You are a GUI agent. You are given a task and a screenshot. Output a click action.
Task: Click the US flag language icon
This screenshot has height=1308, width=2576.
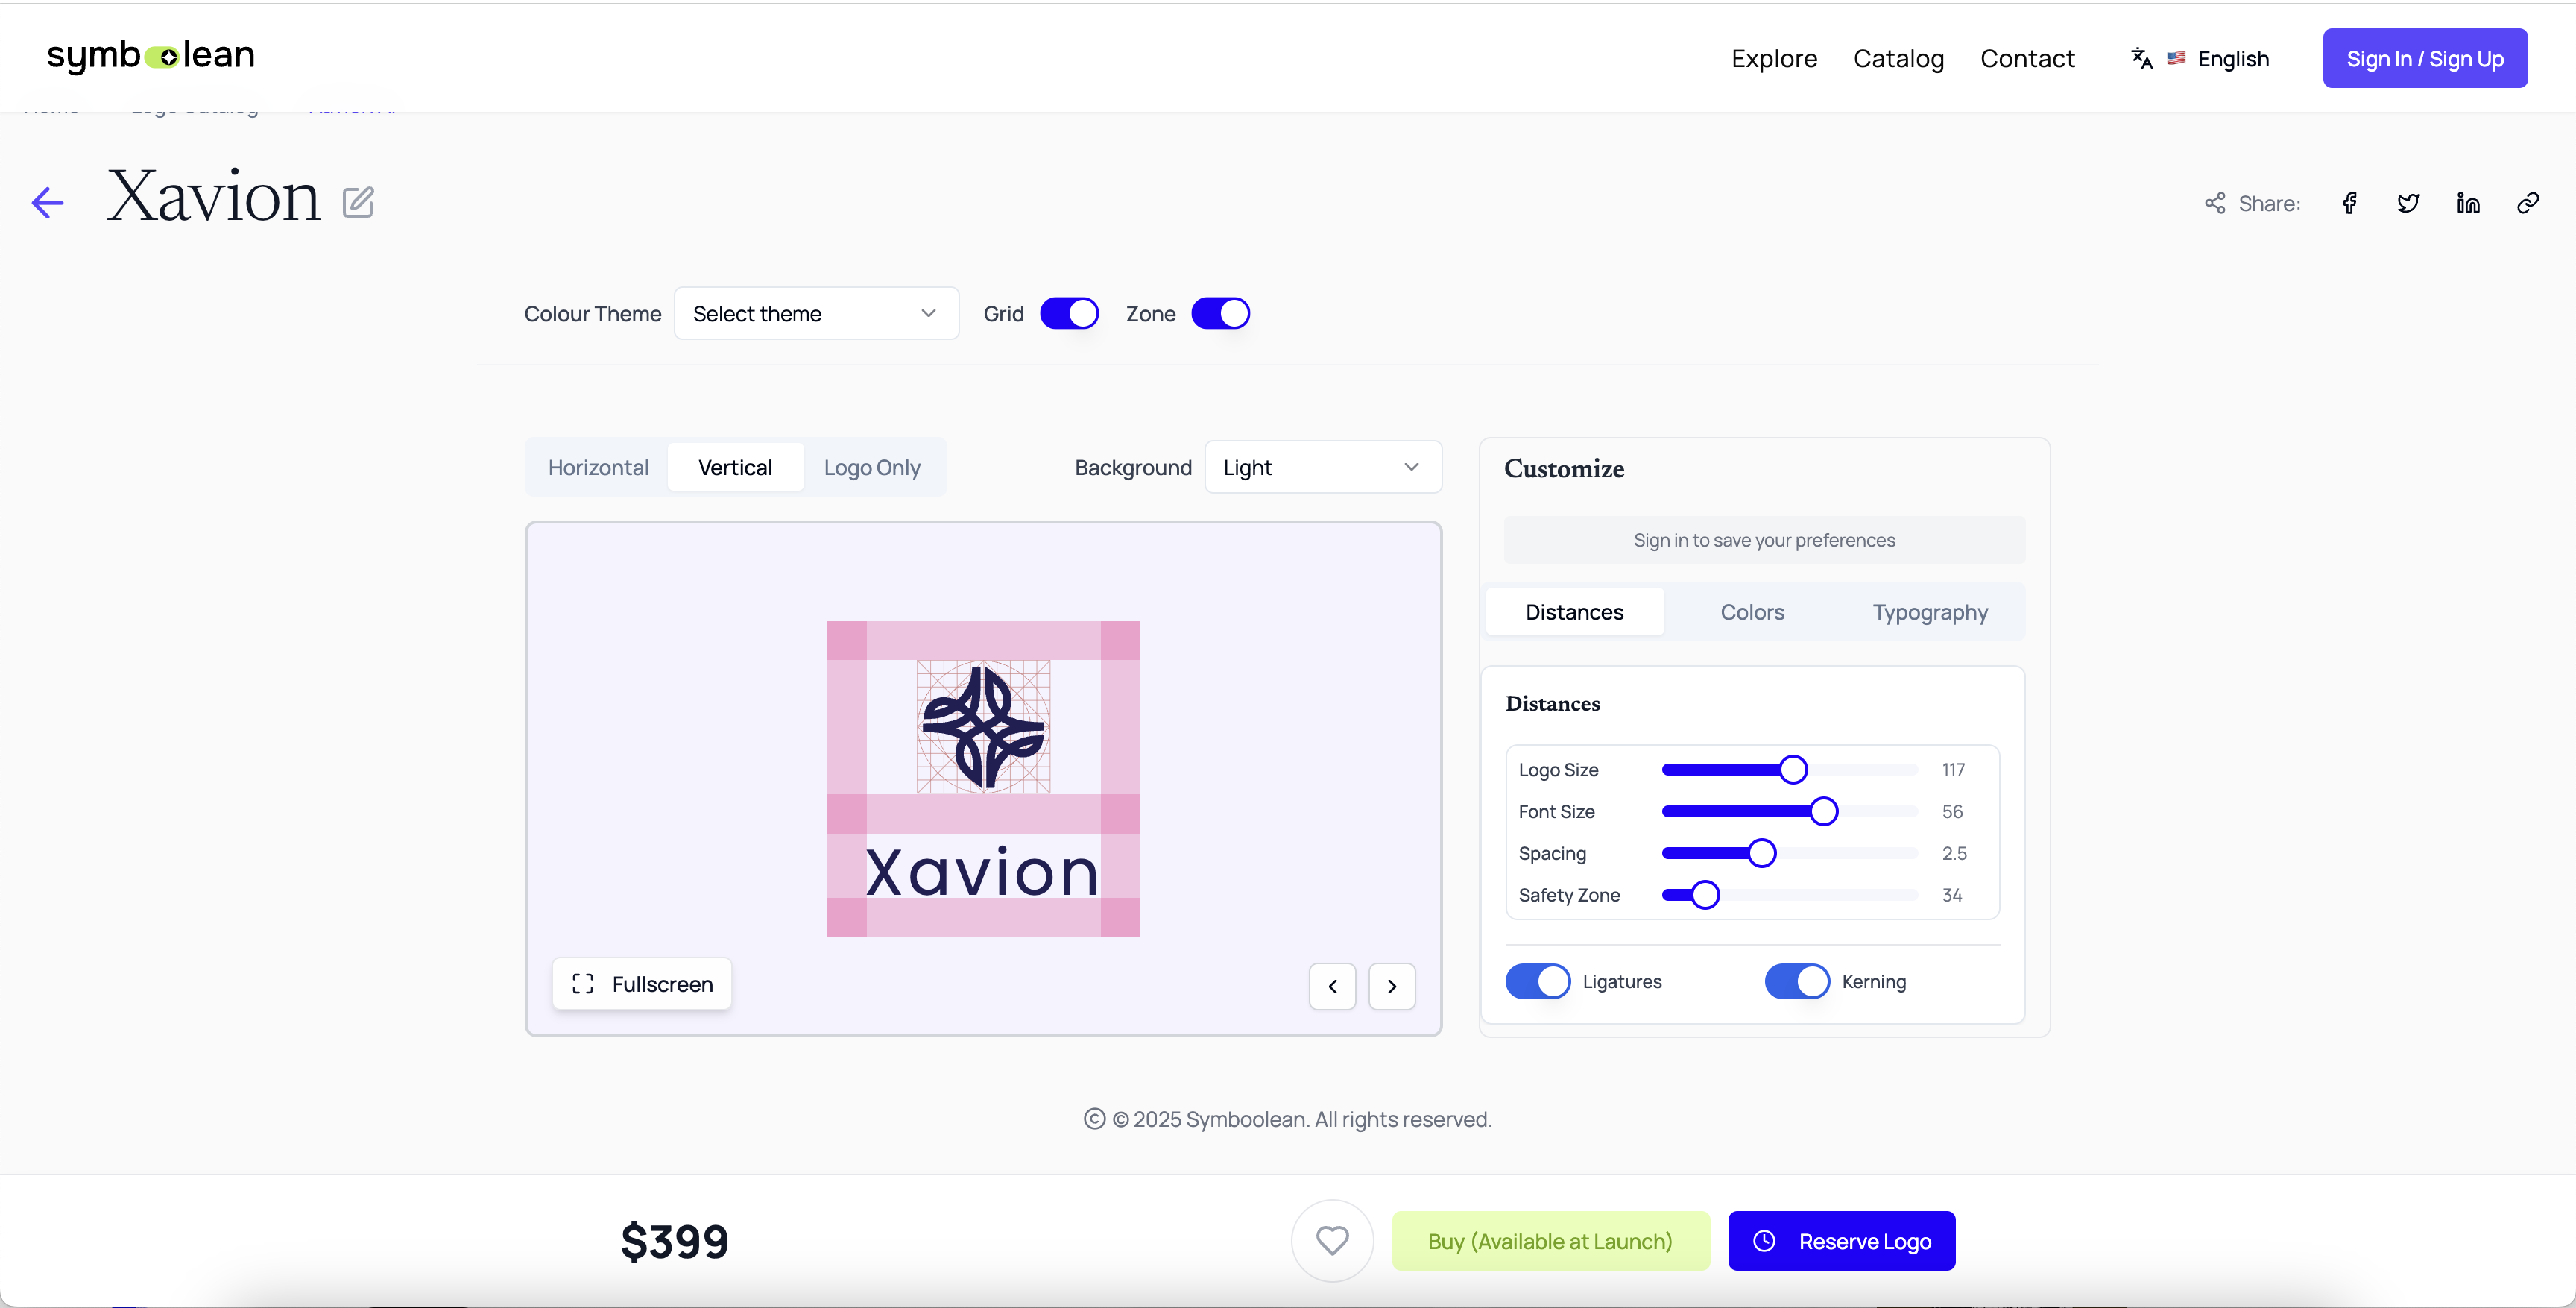tap(2176, 59)
